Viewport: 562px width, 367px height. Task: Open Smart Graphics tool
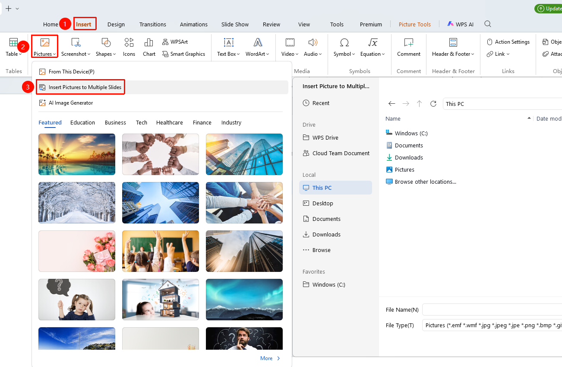pyautogui.click(x=184, y=54)
